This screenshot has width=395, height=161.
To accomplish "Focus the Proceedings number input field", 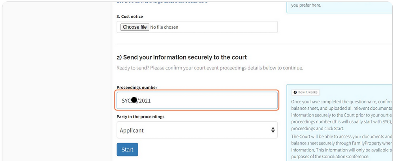I will click(197, 100).
